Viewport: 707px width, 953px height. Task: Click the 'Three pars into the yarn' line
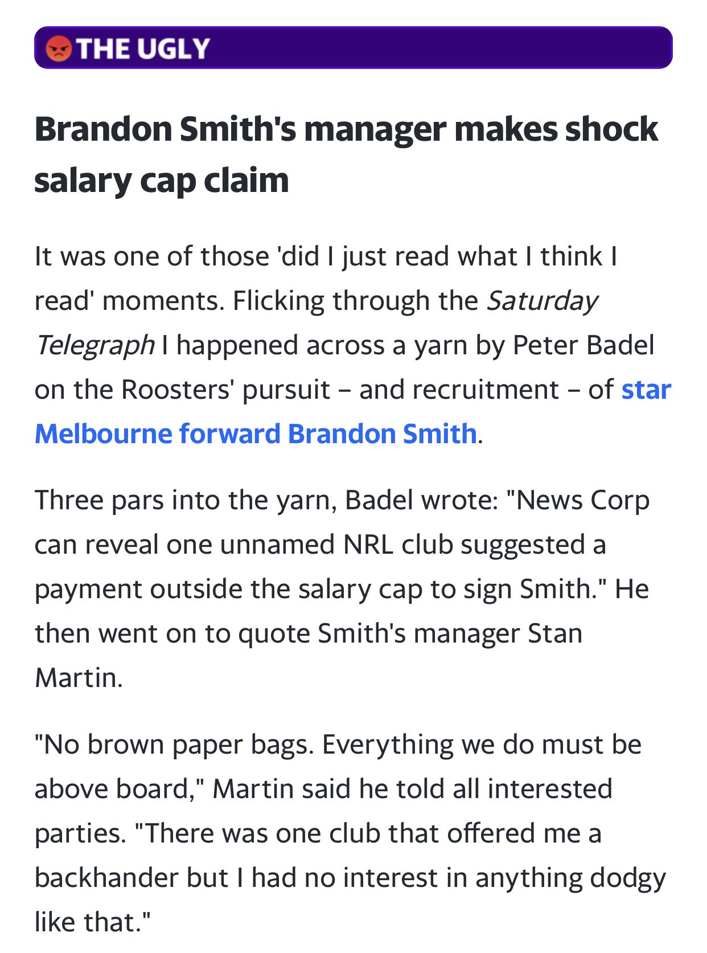pos(342,500)
